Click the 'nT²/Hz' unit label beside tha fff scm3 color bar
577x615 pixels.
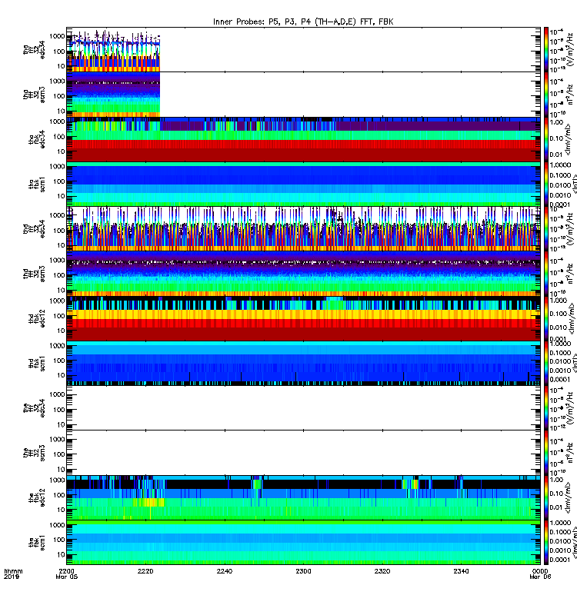click(572, 95)
